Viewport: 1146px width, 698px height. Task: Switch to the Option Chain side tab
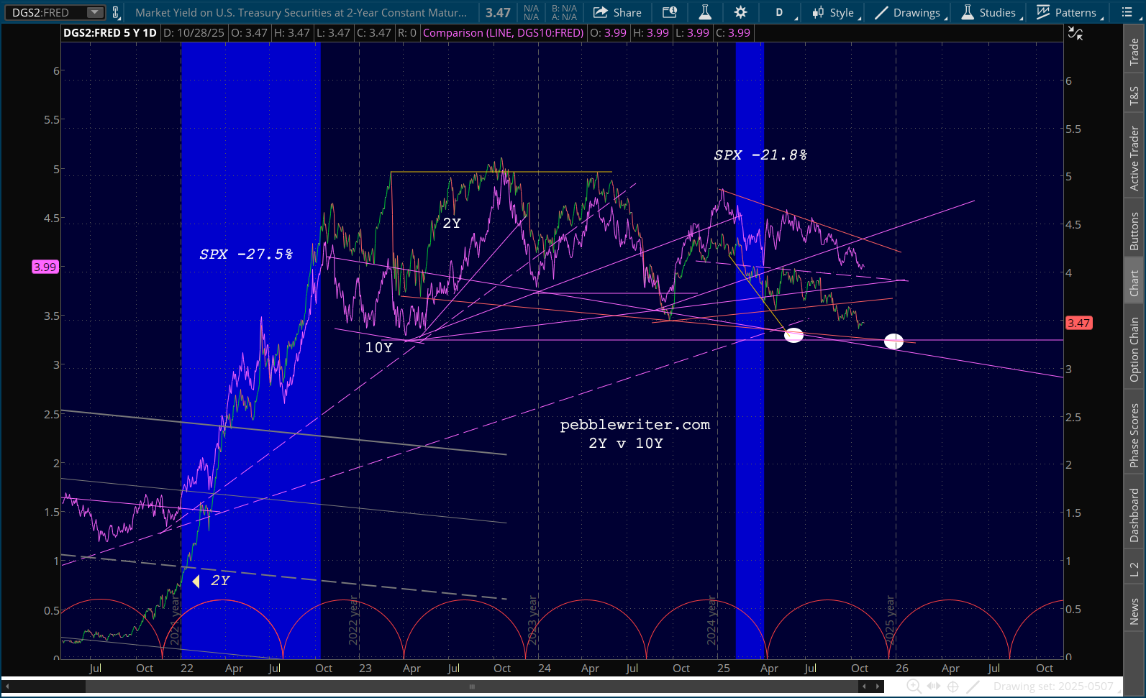pyautogui.click(x=1134, y=349)
